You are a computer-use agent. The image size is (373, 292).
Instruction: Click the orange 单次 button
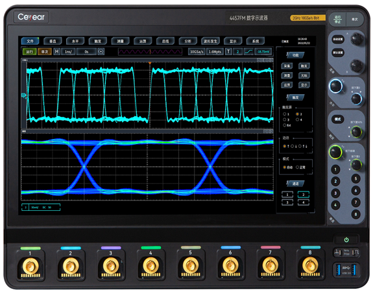point(45,51)
